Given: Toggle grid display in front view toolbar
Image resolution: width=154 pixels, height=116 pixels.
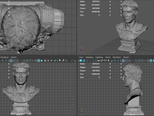Looking at the screenshot, I should click(x=11, y=61).
